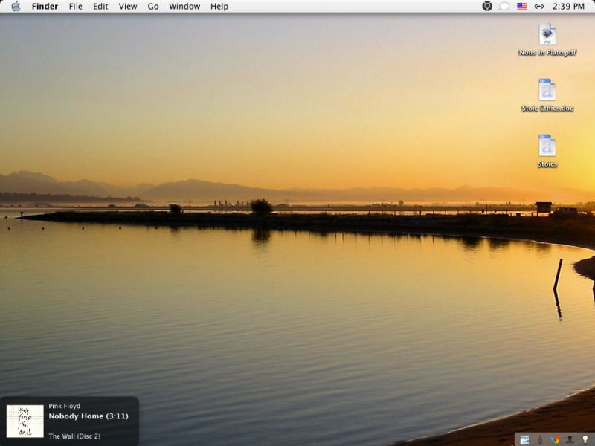595x446 pixels.
Task: Open the File menu
Action: (75, 6)
